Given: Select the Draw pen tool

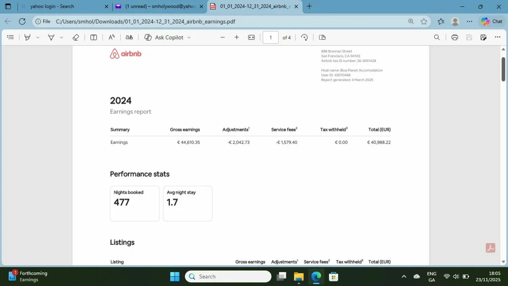Looking at the screenshot, I should pos(51,37).
